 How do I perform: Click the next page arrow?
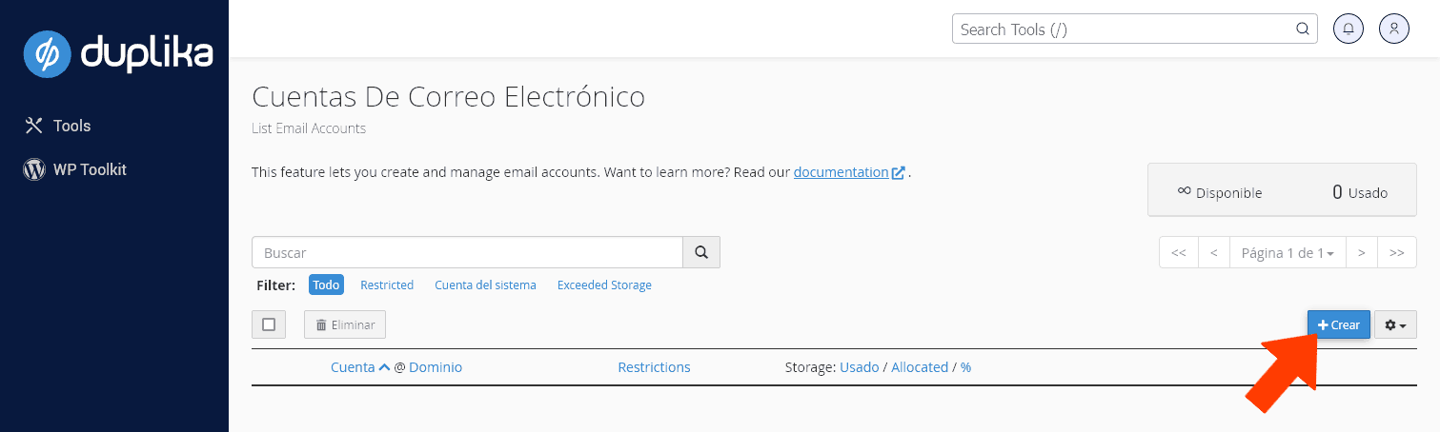tap(1362, 252)
